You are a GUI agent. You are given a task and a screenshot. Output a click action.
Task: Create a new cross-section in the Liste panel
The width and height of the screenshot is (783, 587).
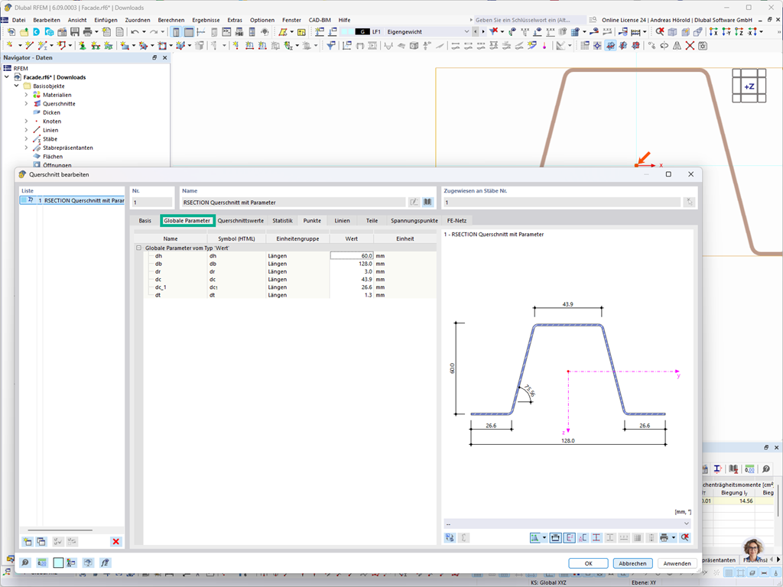tap(27, 541)
